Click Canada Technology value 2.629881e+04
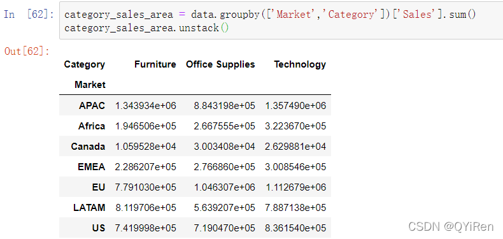Image resolution: width=503 pixels, height=239 pixels. point(295,147)
